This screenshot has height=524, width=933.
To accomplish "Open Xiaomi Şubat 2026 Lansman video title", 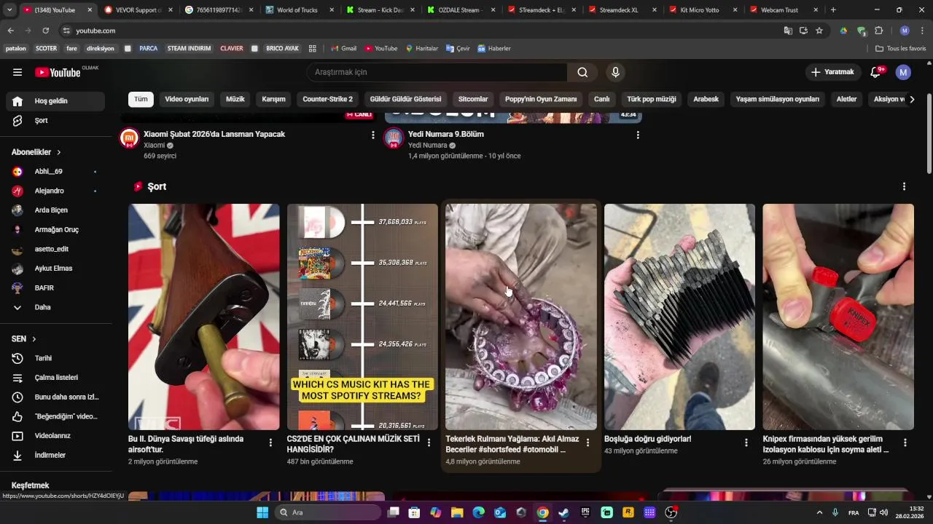I will 214,134.
